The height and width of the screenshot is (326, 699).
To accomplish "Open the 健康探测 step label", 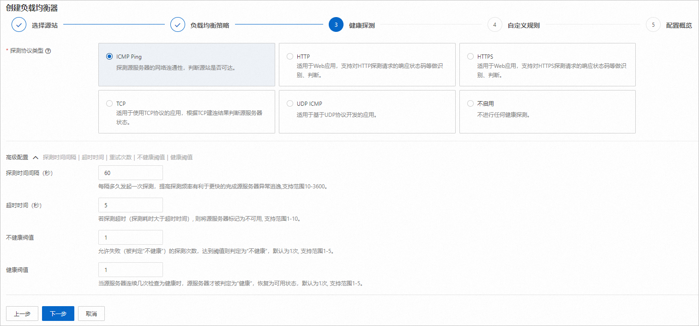I will click(x=362, y=25).
